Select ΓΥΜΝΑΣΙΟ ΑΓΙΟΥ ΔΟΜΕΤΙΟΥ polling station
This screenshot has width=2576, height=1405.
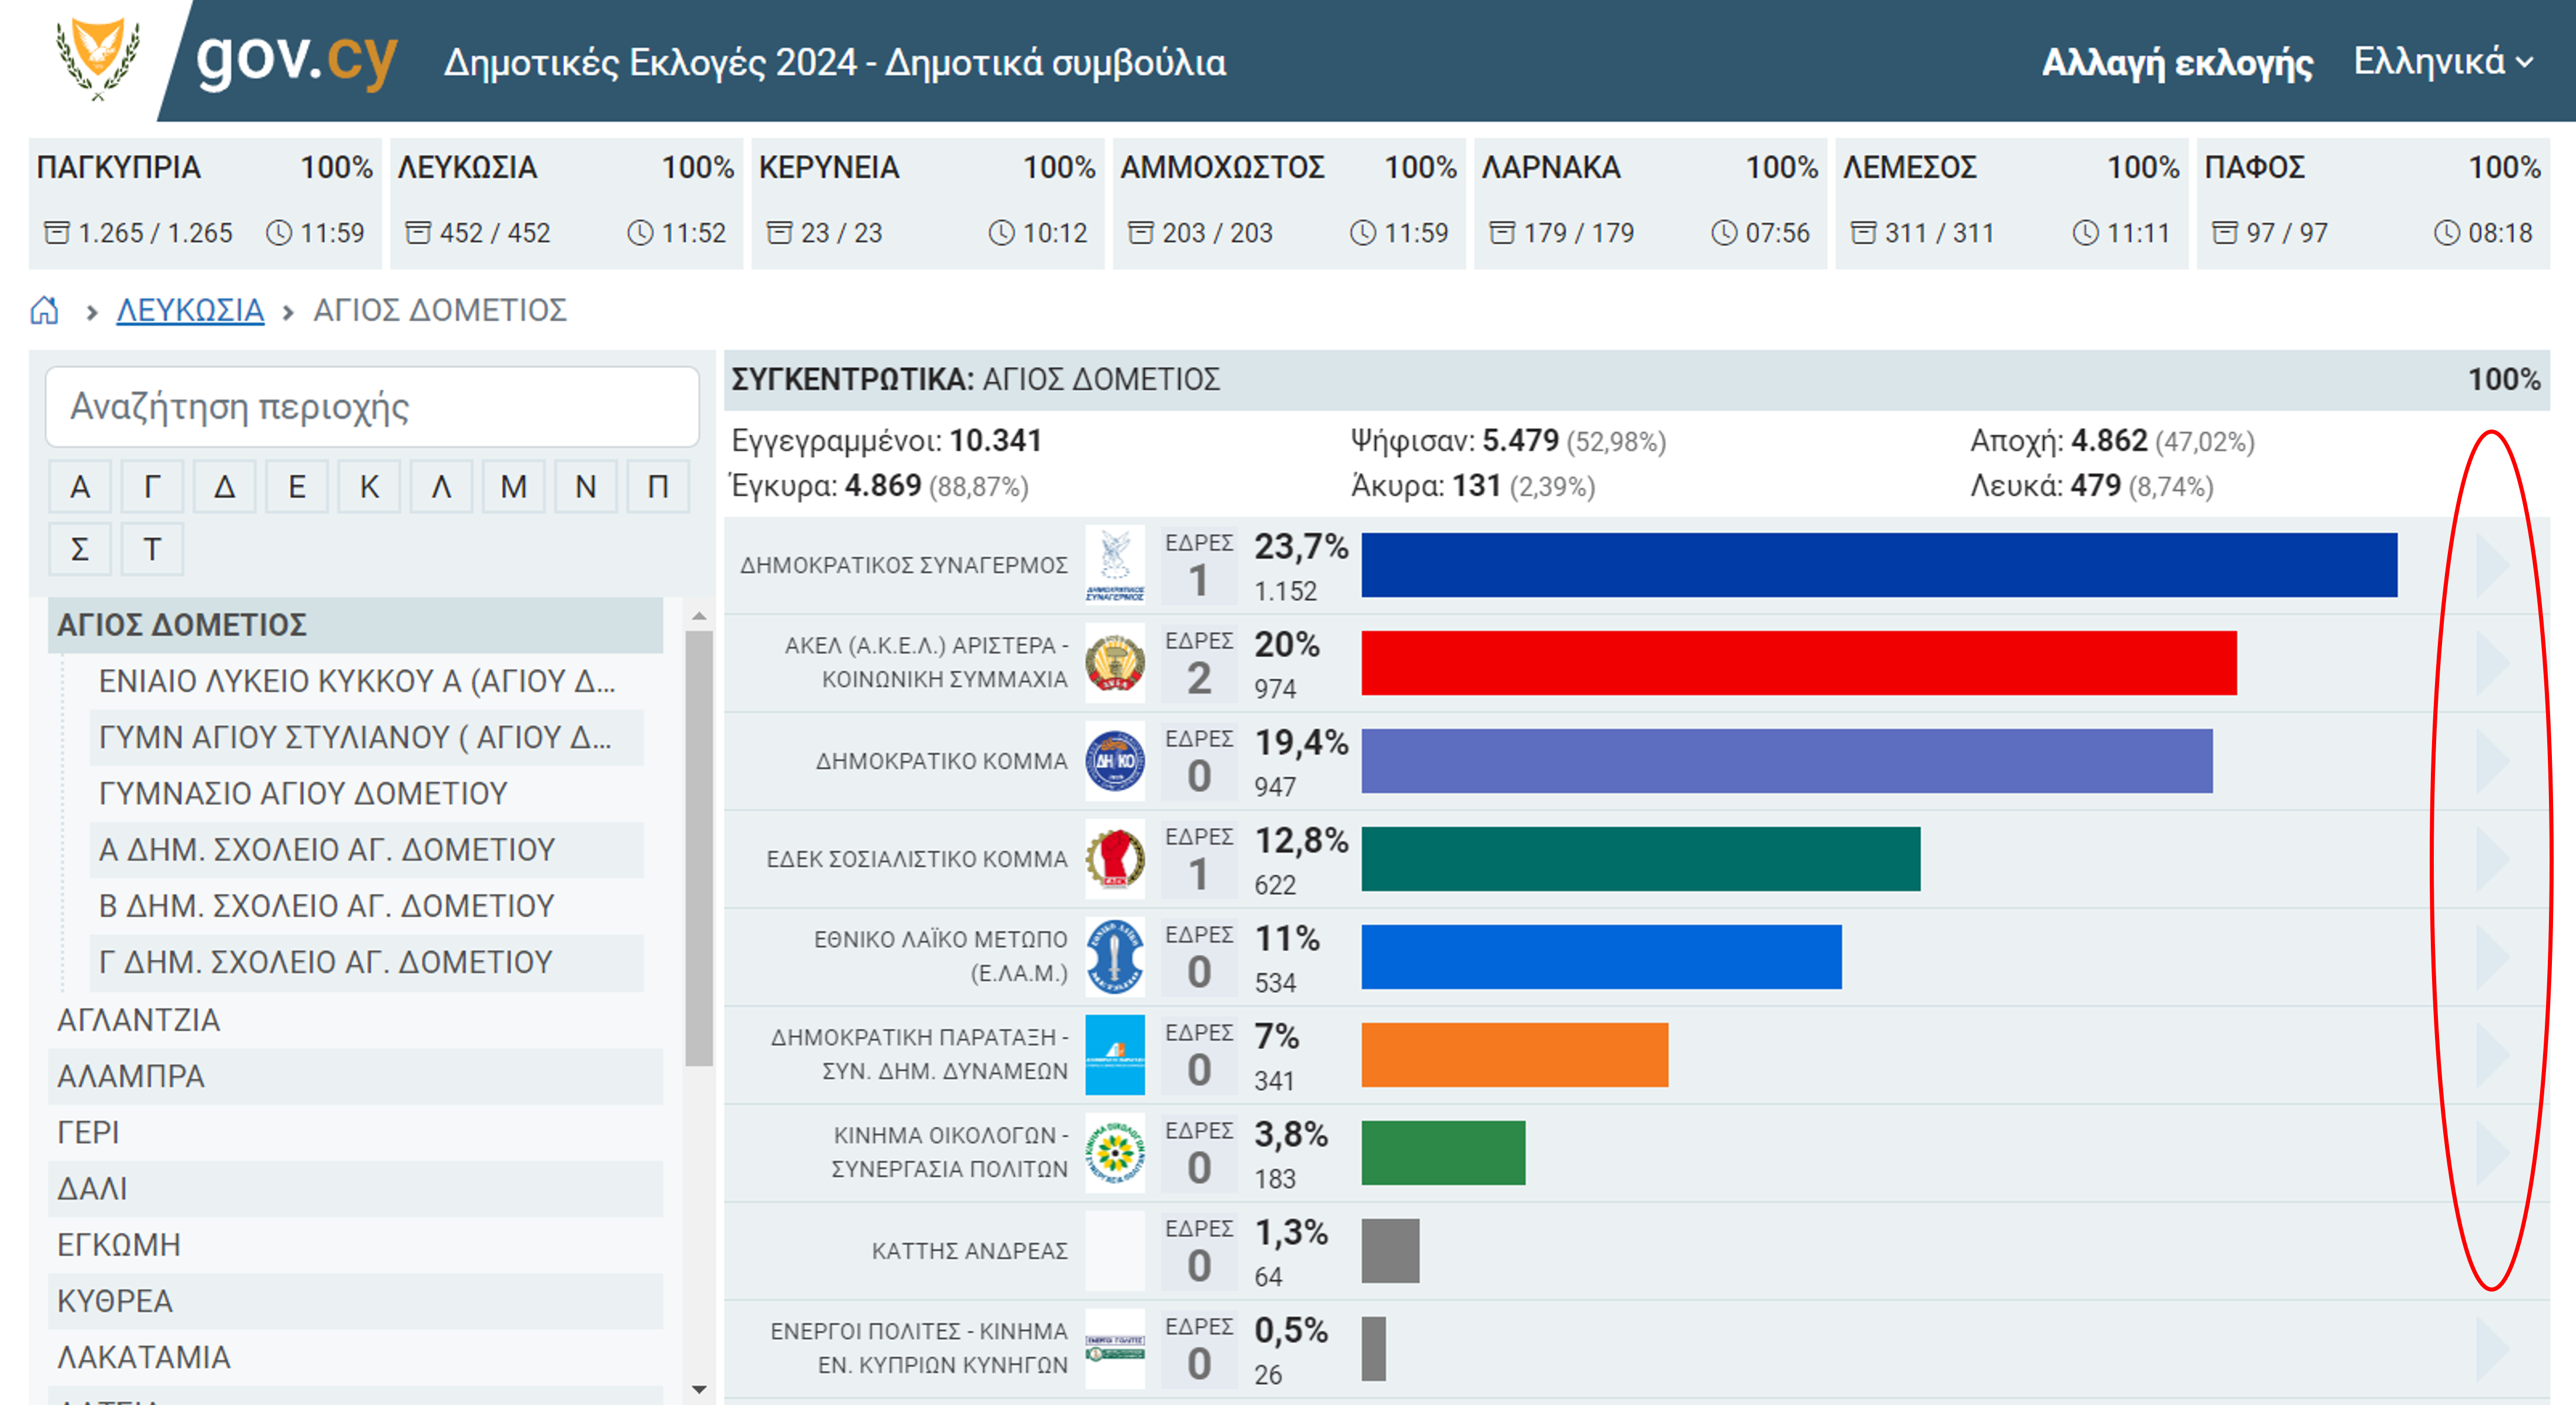pyautogui.click(x=366, y=794)
